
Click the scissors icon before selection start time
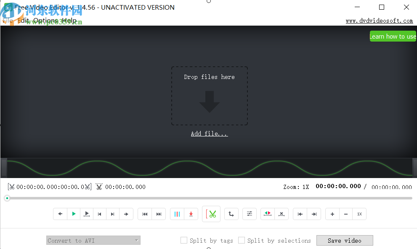tap(11, 187)
